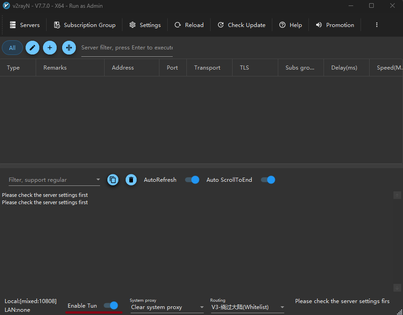Image resolution: width=403 pixels, height=315 pixels.
Task: Click the Reload button
Action: [x=189, y=25]
